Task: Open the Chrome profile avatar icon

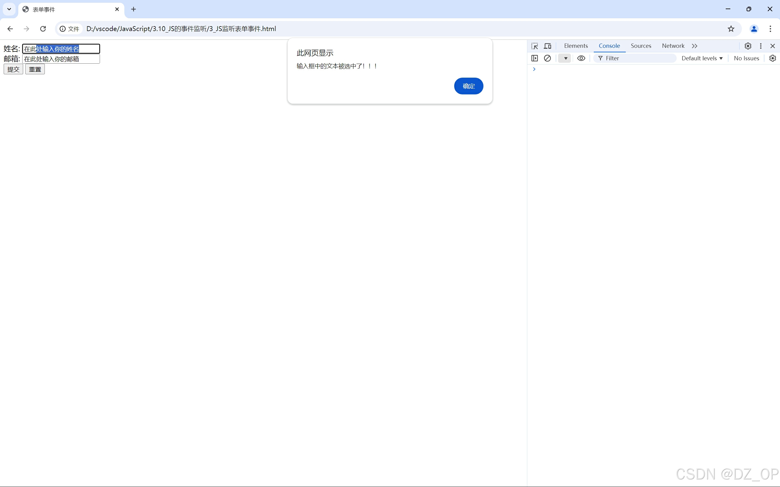Action: click(x=753, y=29)
